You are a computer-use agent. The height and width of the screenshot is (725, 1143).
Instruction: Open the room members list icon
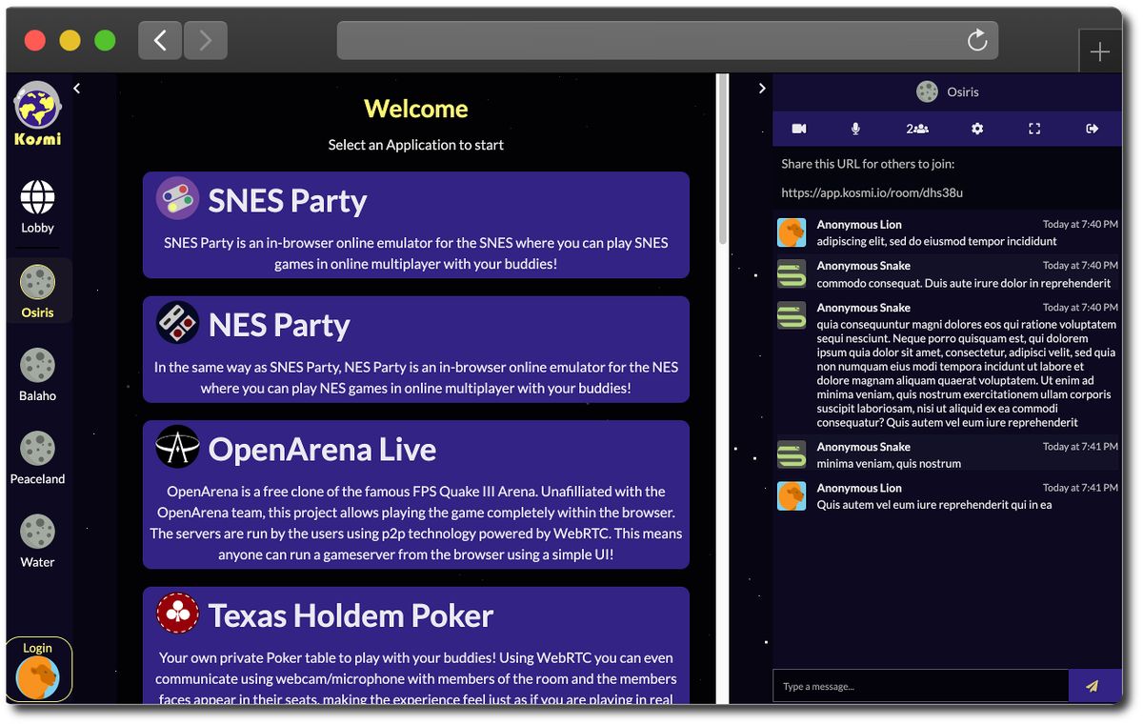click(x=917, y=129)
